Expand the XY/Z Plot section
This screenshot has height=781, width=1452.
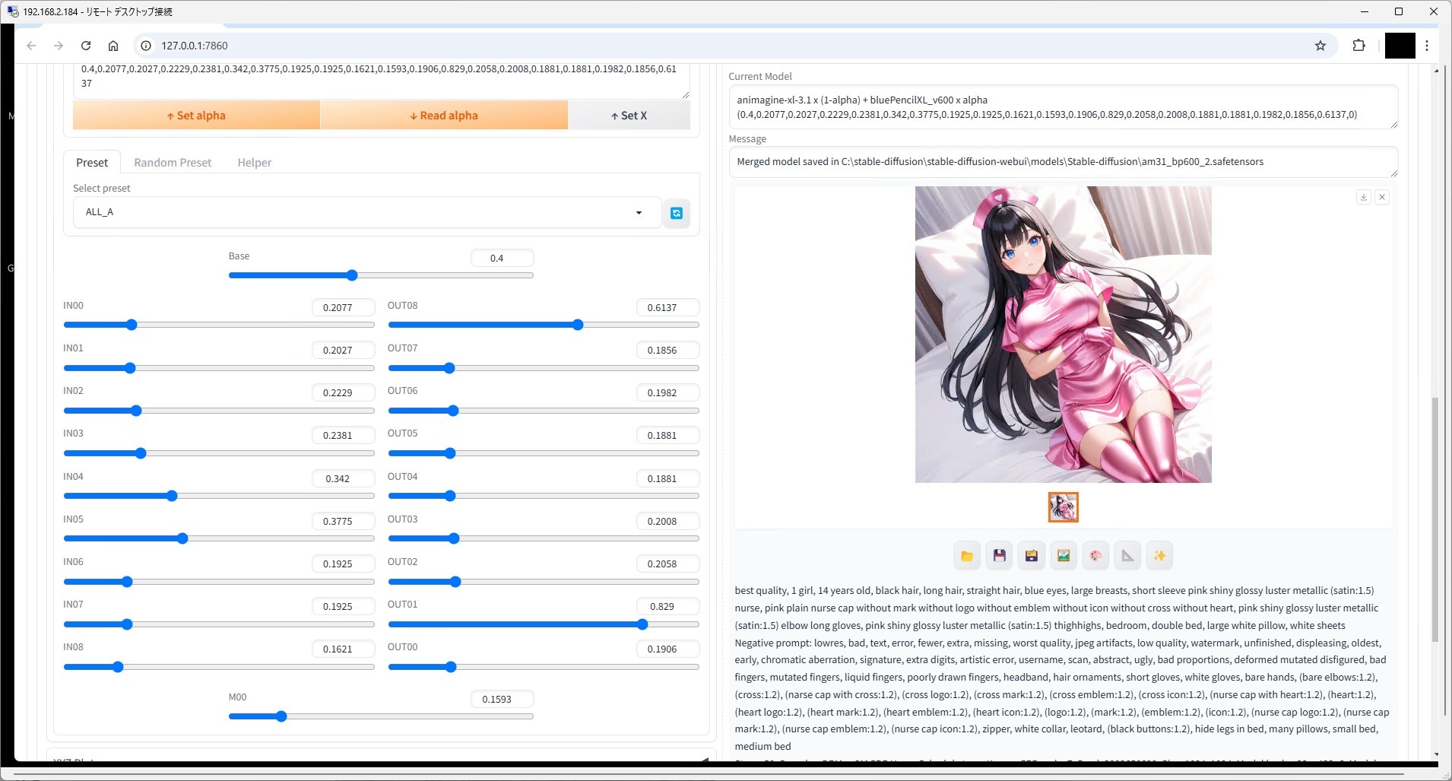pyautogui.click(x=380, y=760)
